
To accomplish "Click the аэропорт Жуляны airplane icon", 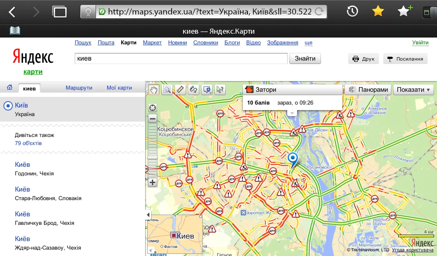I will point(243,213).
